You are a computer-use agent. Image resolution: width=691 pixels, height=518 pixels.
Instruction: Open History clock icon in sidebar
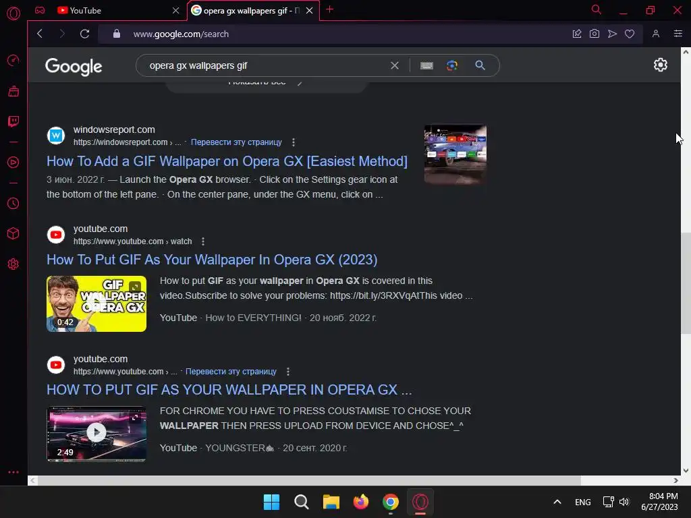coord(13,203)
